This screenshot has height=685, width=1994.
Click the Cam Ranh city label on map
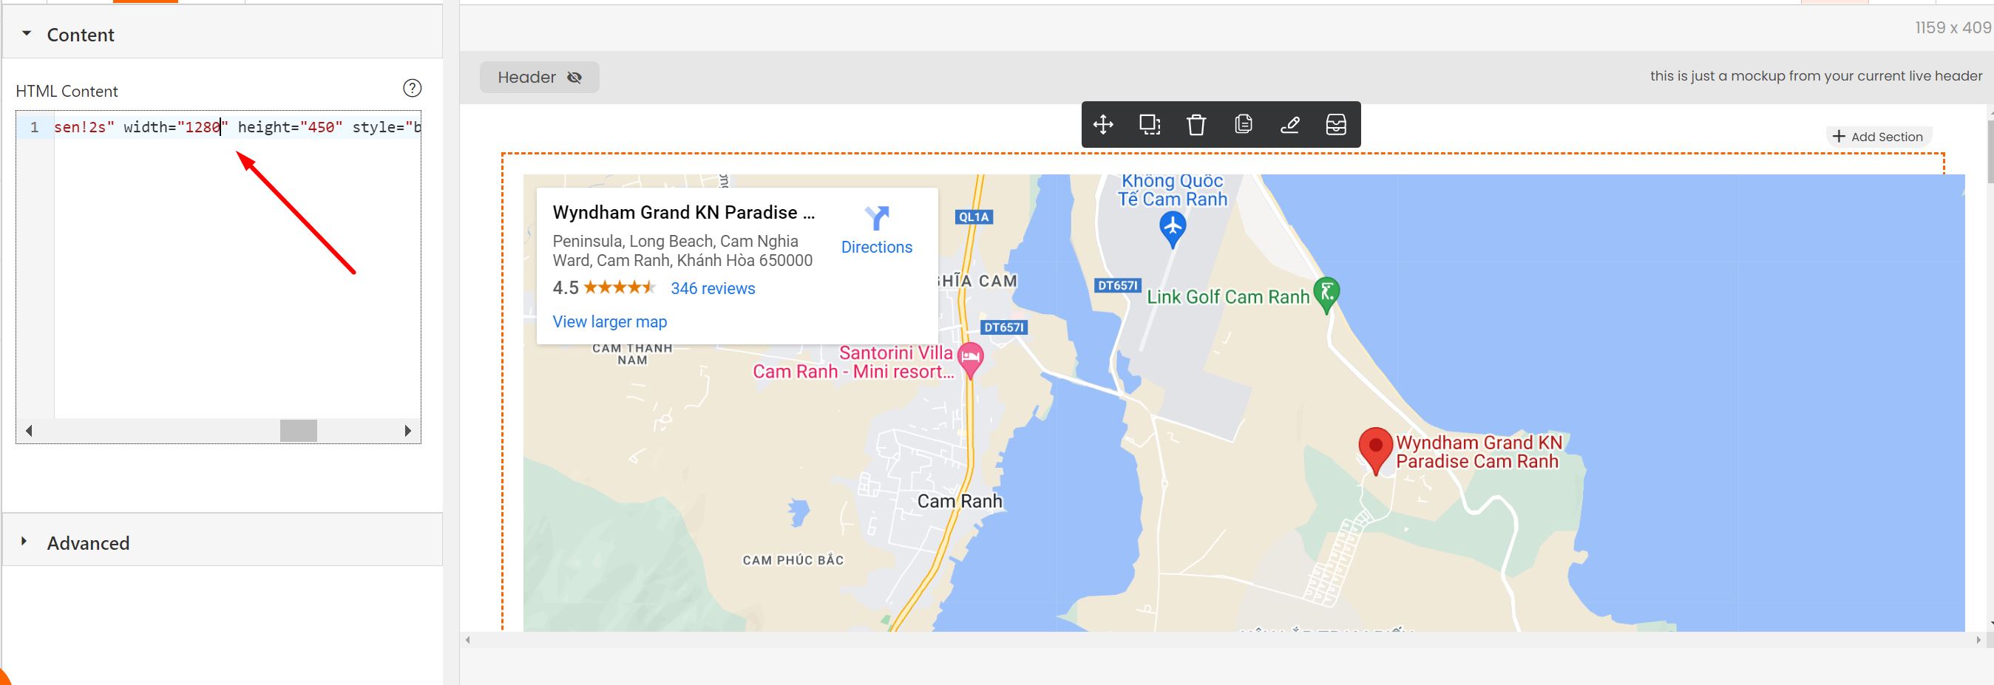(x=959, y=501)
